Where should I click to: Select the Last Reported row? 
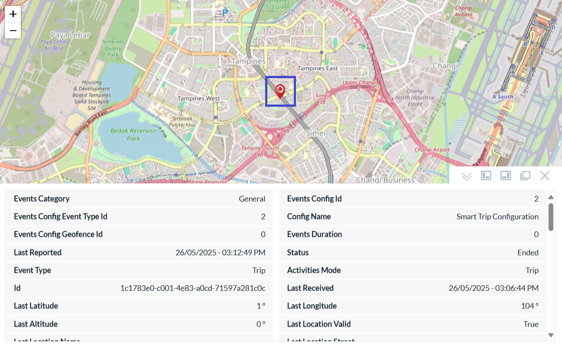pyautogui.click(x=139, y=252)
